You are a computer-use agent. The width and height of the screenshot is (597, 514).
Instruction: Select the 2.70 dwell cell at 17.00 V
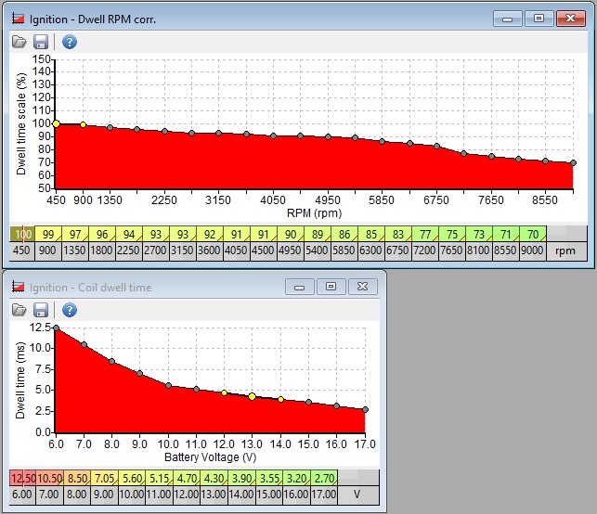(x=323, y=478)
